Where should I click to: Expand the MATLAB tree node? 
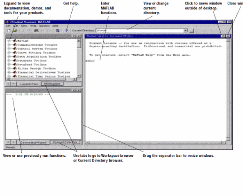click(x=9, y=41)
